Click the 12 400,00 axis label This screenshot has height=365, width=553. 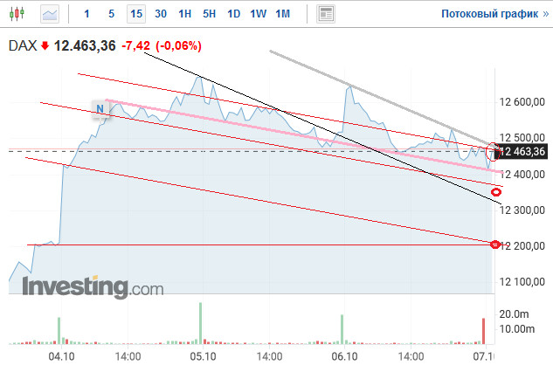click(522, 175)
